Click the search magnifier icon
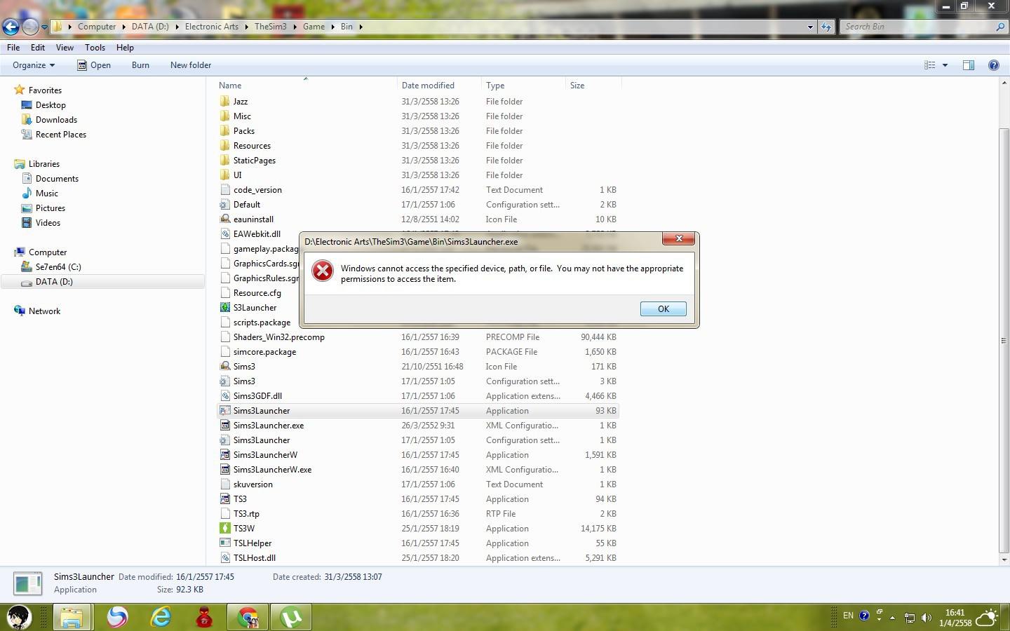 [1000, 27]
